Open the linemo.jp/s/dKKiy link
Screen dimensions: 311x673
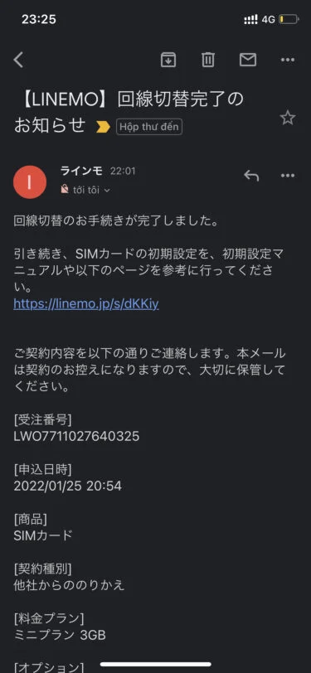pyautogui.click(x=86, y=304)
